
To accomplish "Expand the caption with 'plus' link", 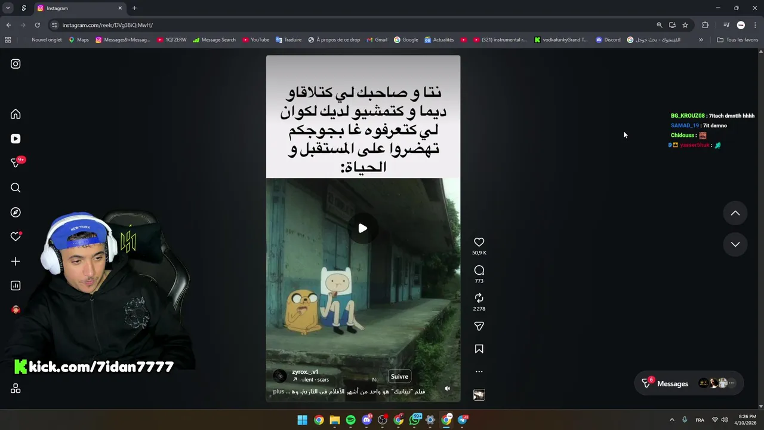I will click(x=279, y=391).
